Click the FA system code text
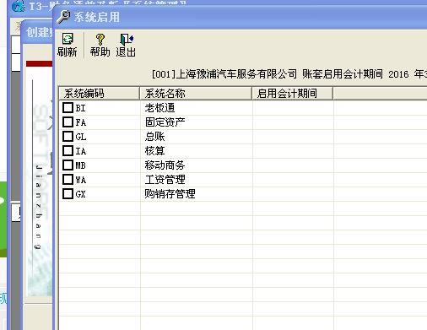 click(x=81, y=122)
